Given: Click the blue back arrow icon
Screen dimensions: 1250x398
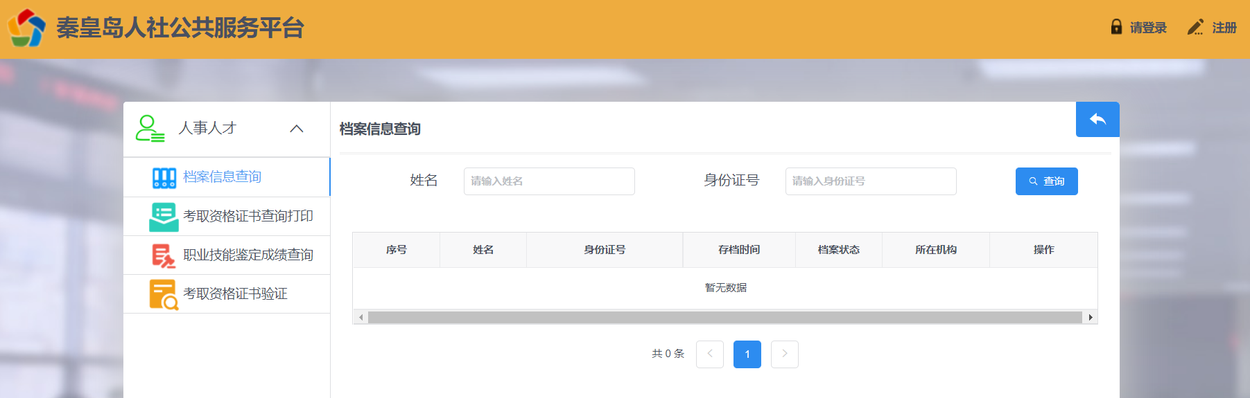Looking at the screenshot, I should pos(1097,119).
